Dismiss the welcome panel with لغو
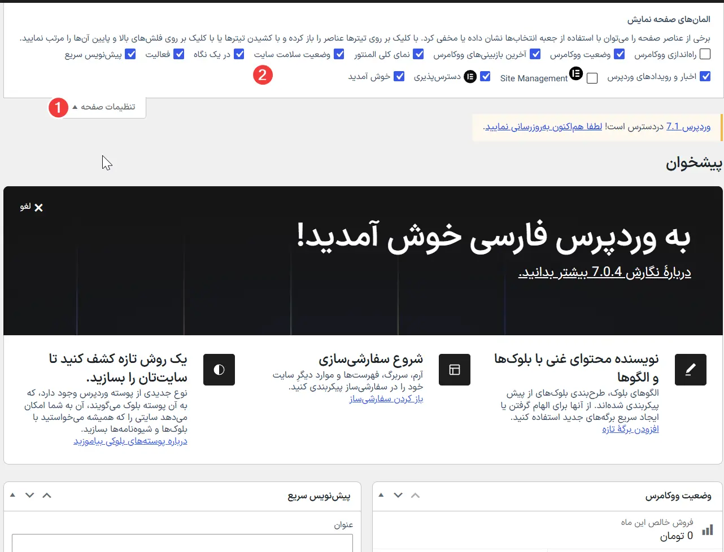 pyautogui.click(x=32, y=207)
